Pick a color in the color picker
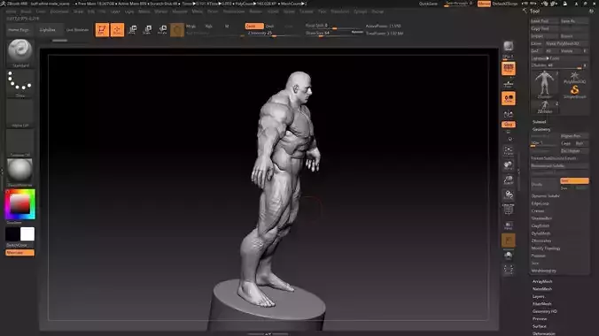This screenshot has width=599, height=336. 19,204
